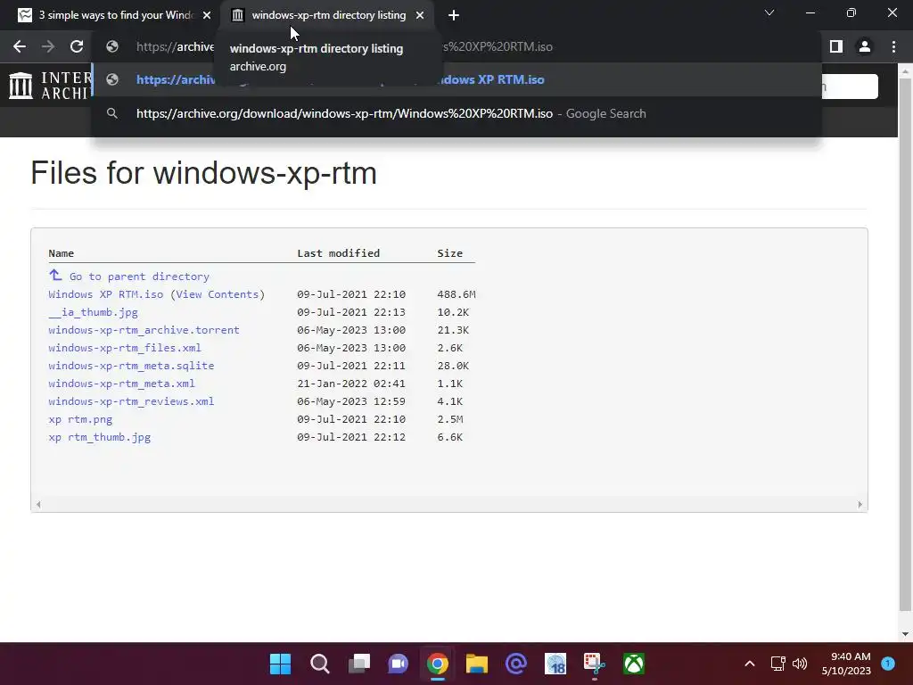The width and height of the screenshot is (913, 685).
Task: Open the Windows Start menu
Action: (x=280, y=664)
